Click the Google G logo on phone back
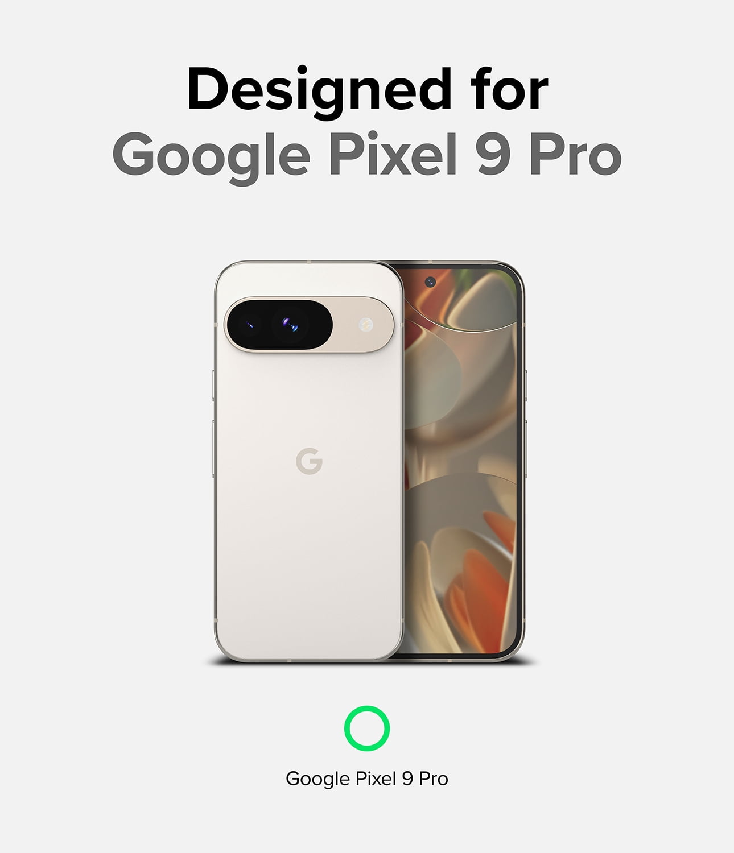Image resolution: width=734 pixels, height=853 pixels. 309,461
